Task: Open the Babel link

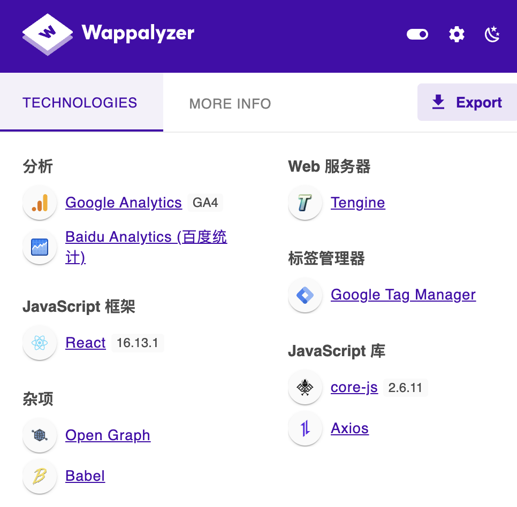Action: coord(85,476)
